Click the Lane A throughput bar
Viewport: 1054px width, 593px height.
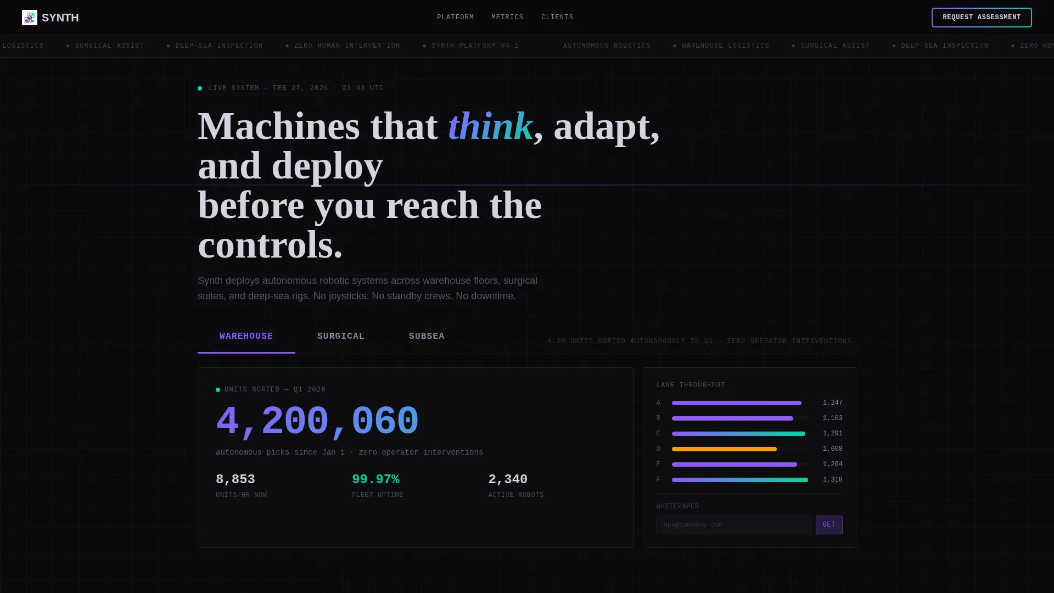click(x=737, y=403)
